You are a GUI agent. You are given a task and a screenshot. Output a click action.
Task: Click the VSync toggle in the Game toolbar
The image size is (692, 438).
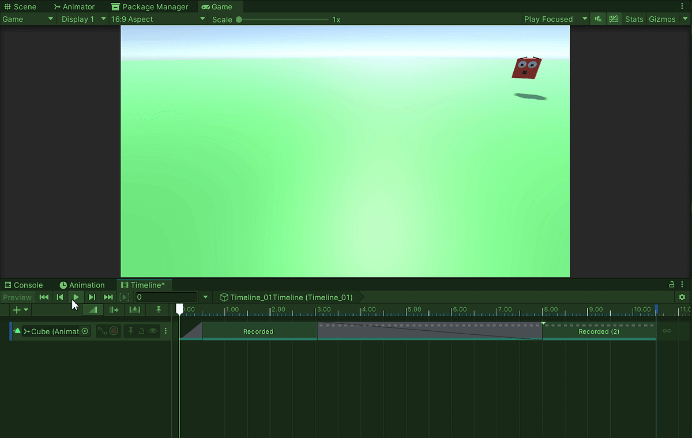coord(613,18)
